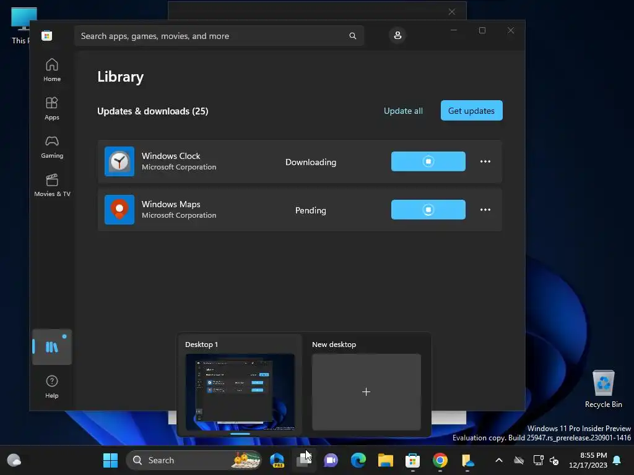Open the network status tray icon
Viewport: 634px width, 475px height.
[x=538, y=460]
